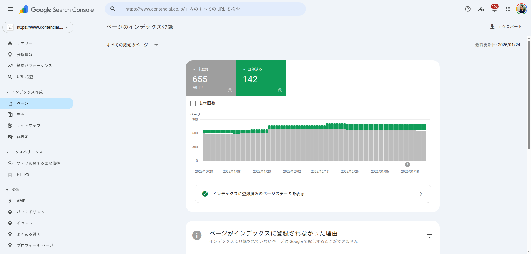The width and height of the screenshot is (531, 254).
Task: Select 検索パフォーマンス in the sidebar
Action: tap(34, 65)
